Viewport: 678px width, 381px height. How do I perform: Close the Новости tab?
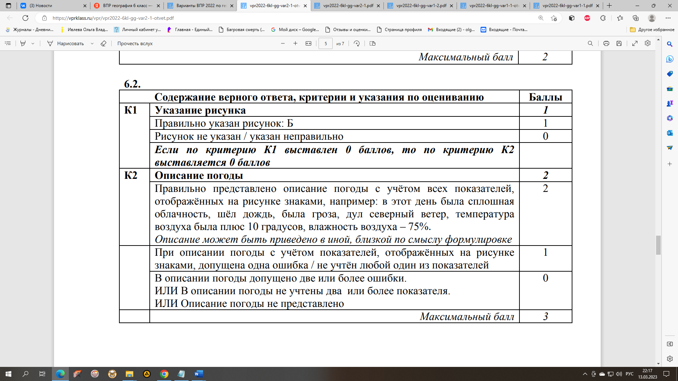[85, 6]
